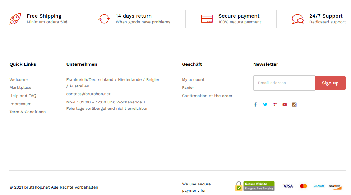Click the Visa payment logo

point(288,186)
